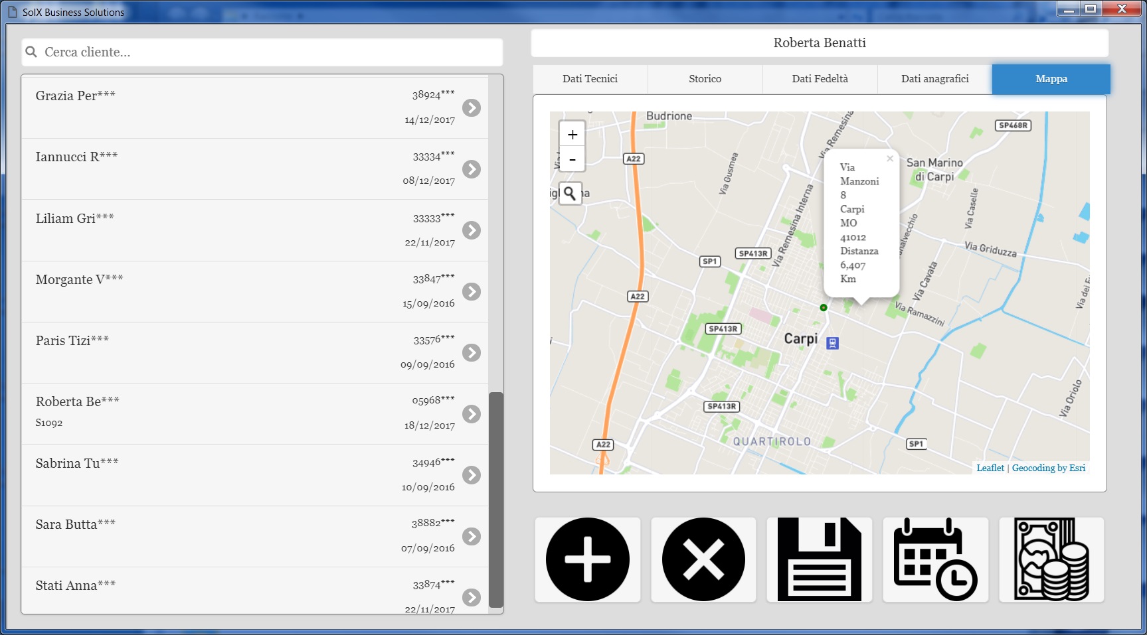Close the Via Manzoni address popup
1147x635 pixels.
[889, 159]
